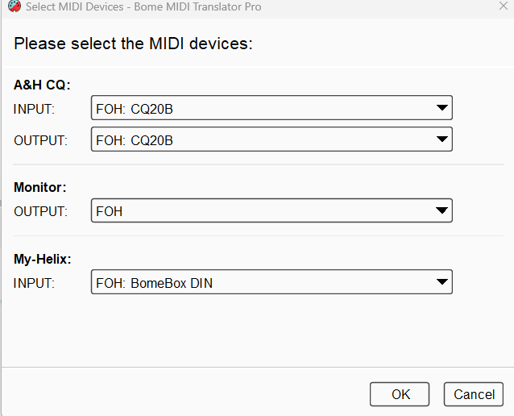Click the Bome MIDI Translator app icon

coord(14,7)
